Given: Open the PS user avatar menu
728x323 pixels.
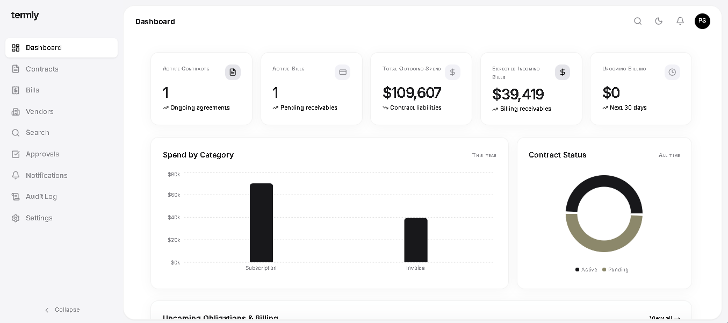Looking at the screenshot, I should pyautogui.click(x=702, y=21).
